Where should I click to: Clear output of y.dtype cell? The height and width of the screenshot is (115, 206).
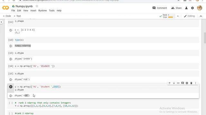pyautogui.click(x=11, y=96)
